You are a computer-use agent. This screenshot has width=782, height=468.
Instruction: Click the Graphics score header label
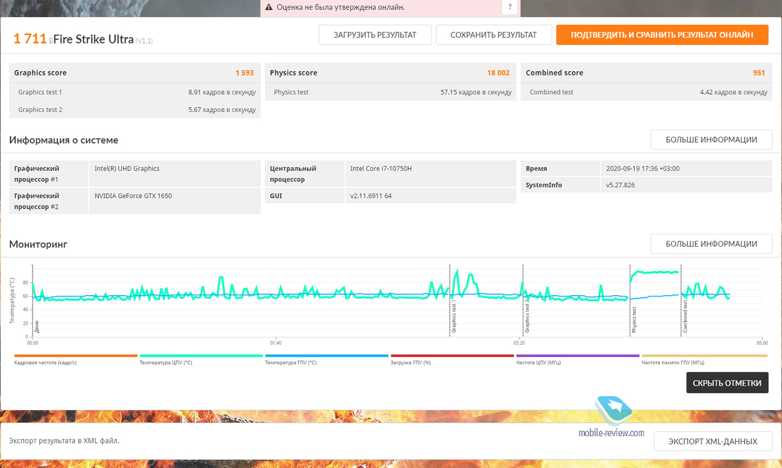coord(40,73)
